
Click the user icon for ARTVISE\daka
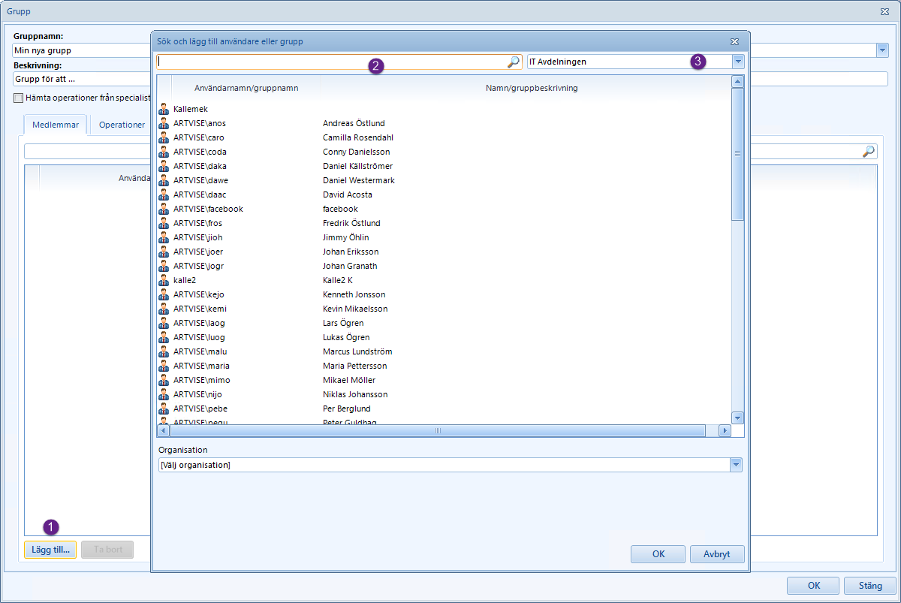point(164,167)
